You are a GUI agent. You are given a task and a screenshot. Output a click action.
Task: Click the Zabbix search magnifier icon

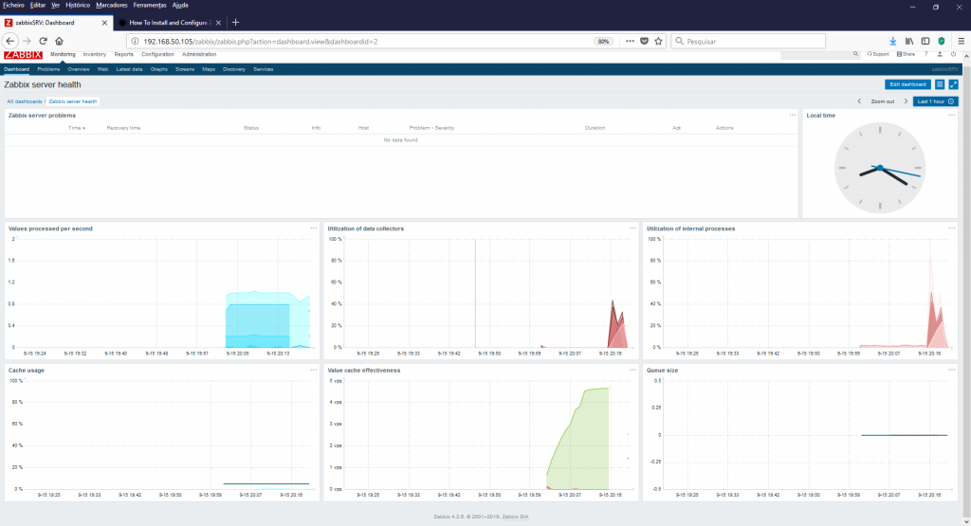point(856,54)
